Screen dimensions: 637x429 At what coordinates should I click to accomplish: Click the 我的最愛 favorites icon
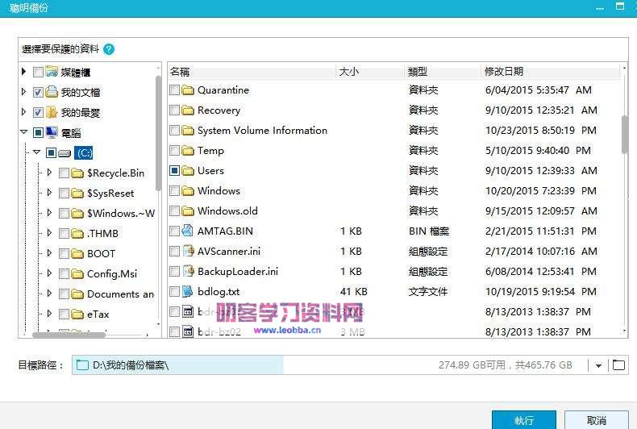52,112
